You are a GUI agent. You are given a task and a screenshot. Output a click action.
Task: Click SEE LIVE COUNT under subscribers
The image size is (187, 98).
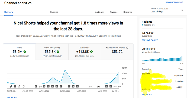pos(150,40)
